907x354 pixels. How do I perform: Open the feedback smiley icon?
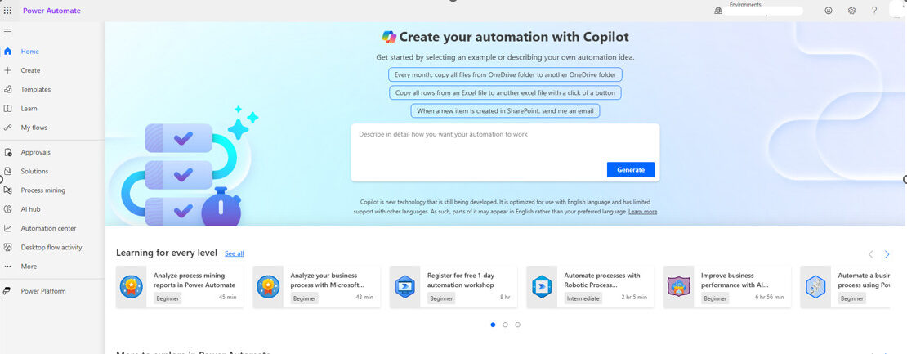click(x=829, y=11)
